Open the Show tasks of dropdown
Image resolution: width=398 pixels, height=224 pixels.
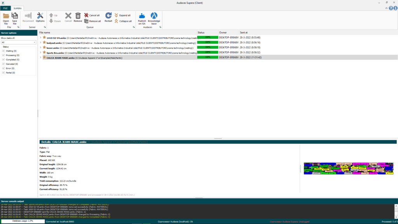tap(19, 42)
